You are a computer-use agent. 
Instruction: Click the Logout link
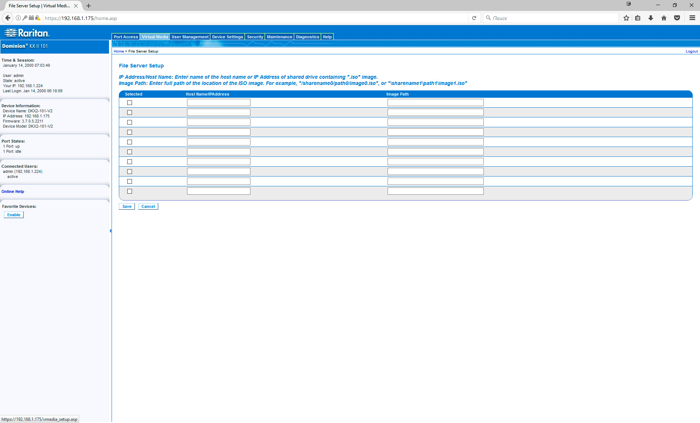click(692, 51)
